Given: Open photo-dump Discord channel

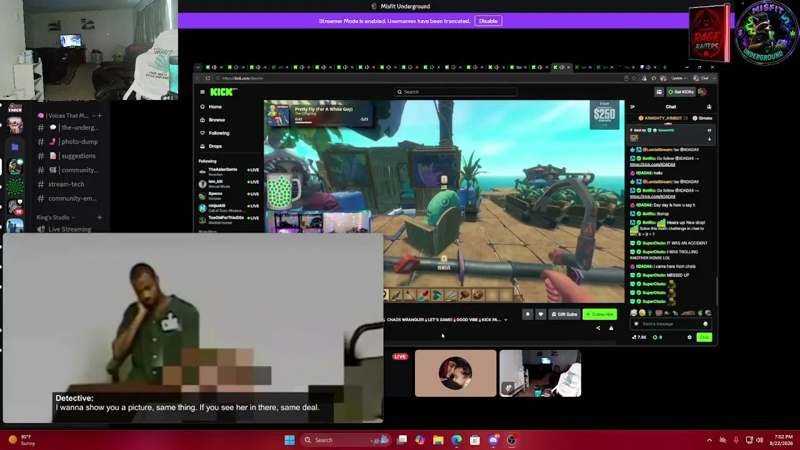Looking at the screenshot, I should pyautogui.click(x=69, y=142).
